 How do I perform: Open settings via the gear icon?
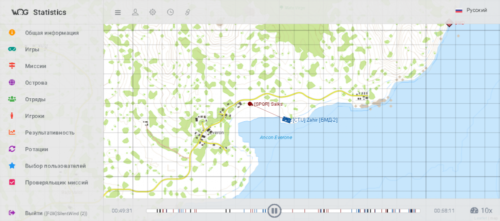click(x=153, y=12)
